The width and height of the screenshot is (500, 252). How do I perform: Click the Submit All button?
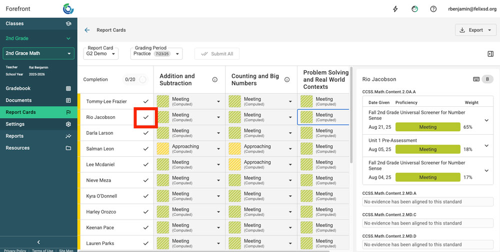click(217, 54)
